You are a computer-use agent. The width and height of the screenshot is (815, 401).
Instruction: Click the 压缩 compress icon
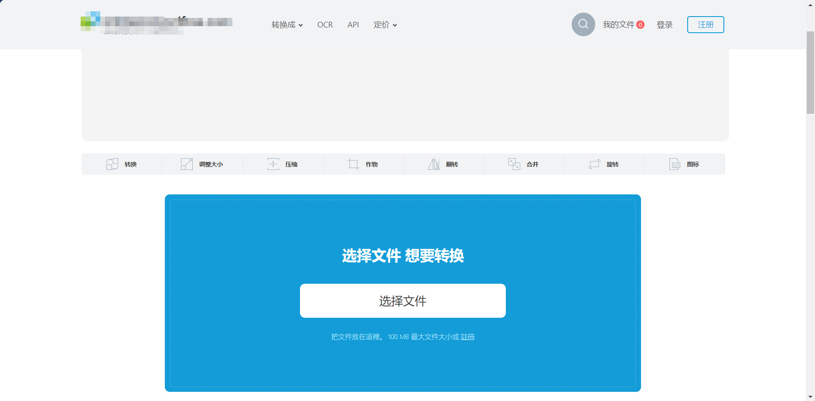pyautogui.click(x=273, y=164)
